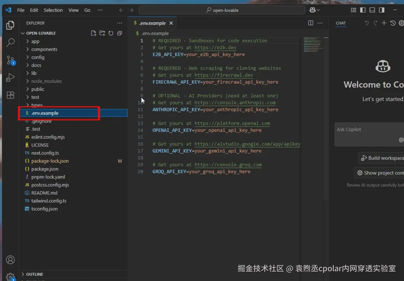Expand the node_modules folder
404x281 pixels.
[73, 81]
